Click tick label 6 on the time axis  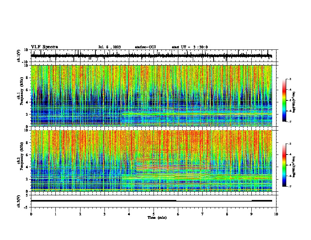[x=178, y=214]
